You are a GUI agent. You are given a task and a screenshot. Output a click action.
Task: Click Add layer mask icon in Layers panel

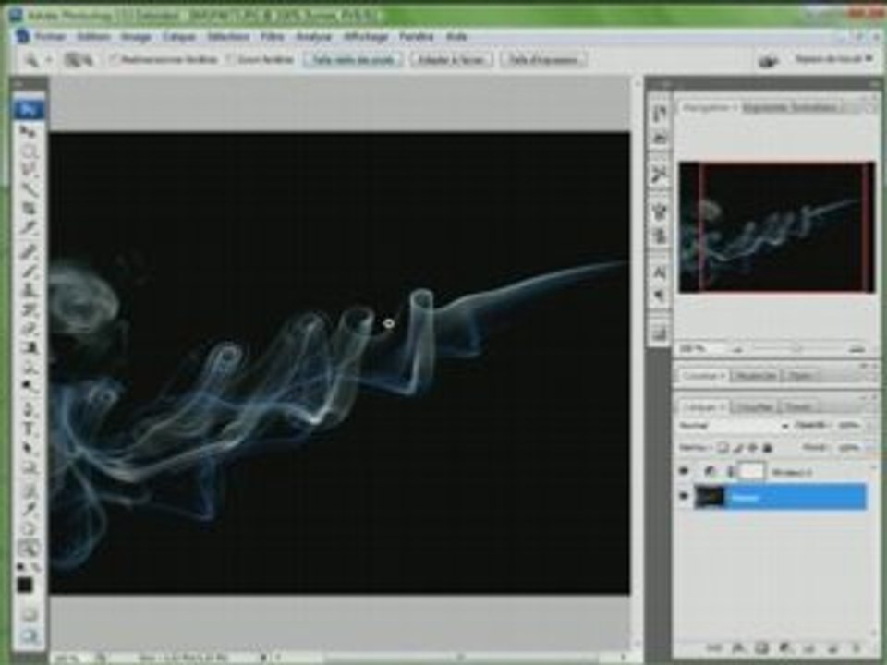tap(761, 648)
